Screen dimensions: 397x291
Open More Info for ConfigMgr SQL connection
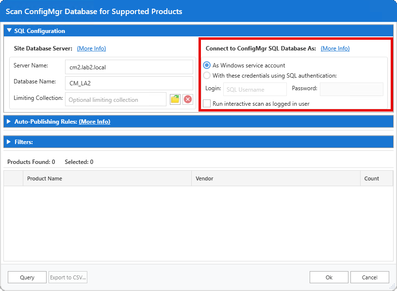335,48
